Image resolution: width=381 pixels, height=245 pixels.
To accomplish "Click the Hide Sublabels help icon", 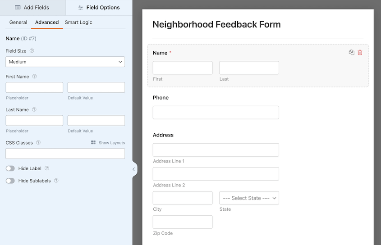I will [56, 181].
